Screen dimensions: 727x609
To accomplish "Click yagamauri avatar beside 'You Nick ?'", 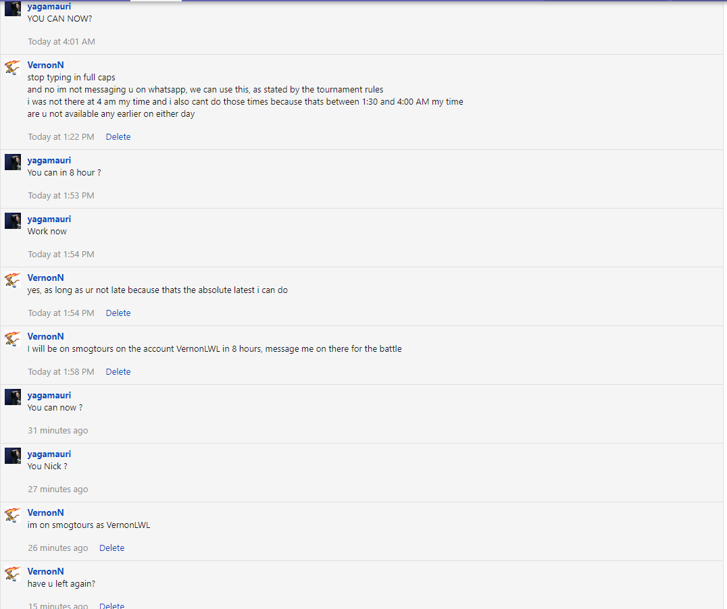I will pyautogui.click(x=13, y=456).
